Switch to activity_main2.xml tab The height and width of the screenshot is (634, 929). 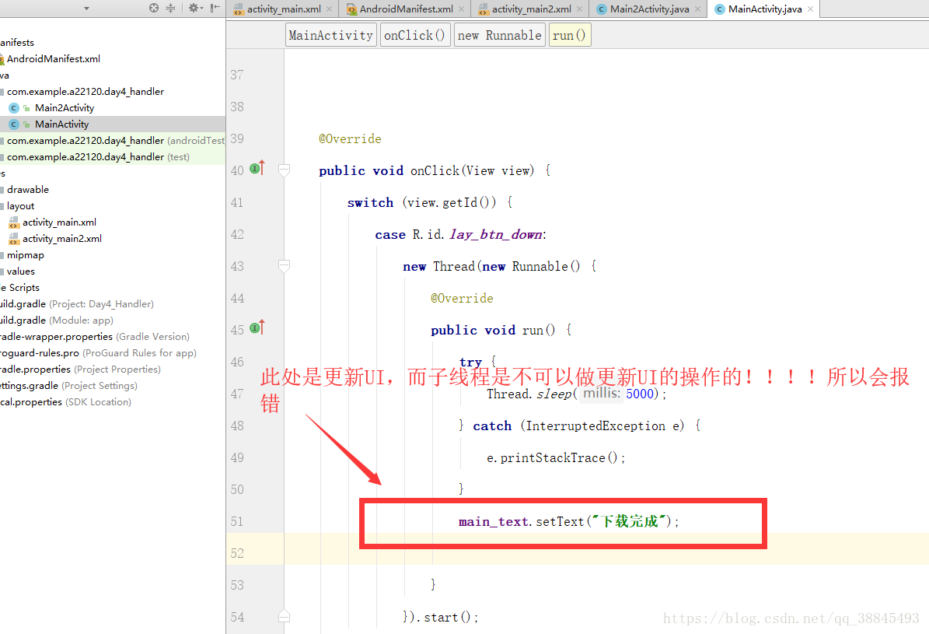point(531,9)
